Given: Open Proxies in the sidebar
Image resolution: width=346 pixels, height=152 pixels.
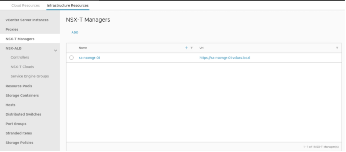Looking at the screenshot, I should pyautogui.click(x=12, y=29).
